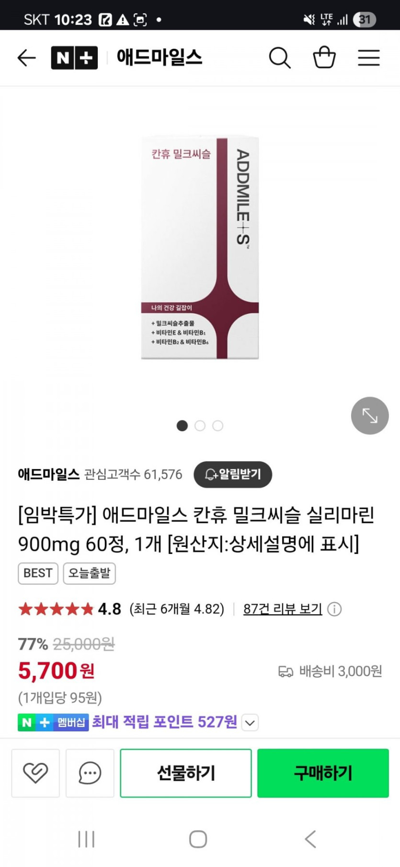Open the shopping basket
Viewport: 400px width, 867px height.
coord(324,58)
